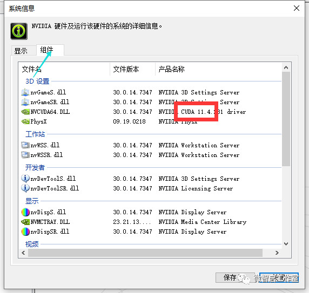Select the nvGameSR.dll file name

[50, 102]
